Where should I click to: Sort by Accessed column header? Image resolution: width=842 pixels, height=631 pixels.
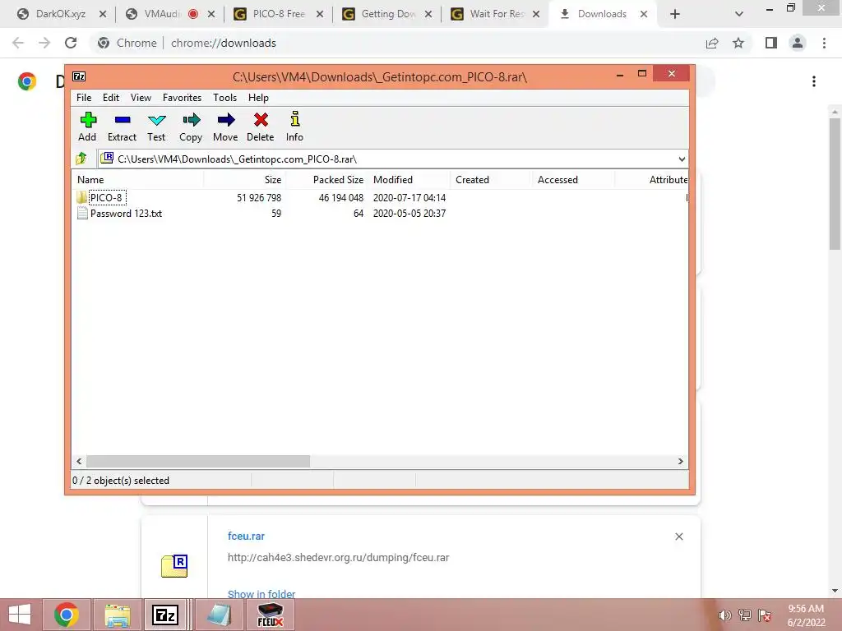pos(573,180)
